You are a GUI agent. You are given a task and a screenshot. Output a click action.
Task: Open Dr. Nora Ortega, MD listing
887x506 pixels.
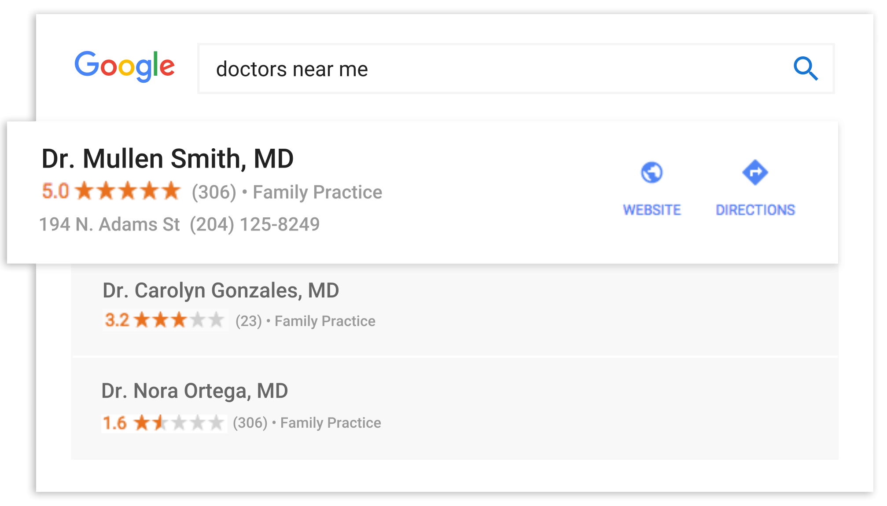click(195, 391)
